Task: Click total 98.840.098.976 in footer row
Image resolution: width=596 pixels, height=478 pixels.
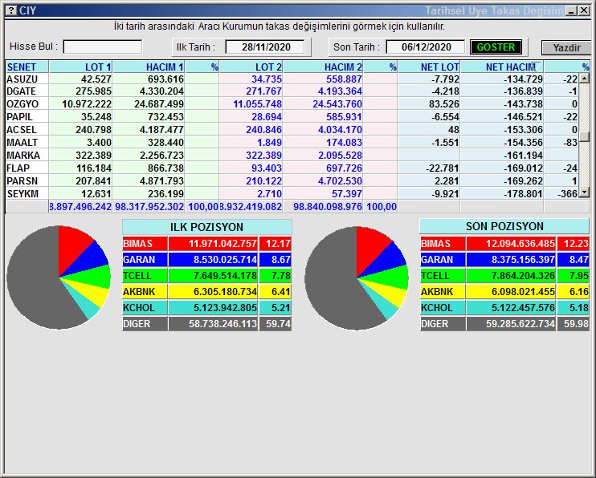Action: point(327,207)
